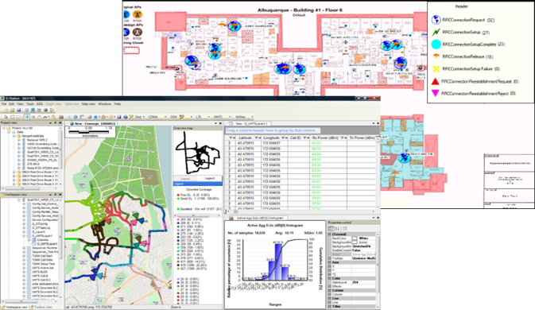Viewport: 535px width, 310px height.
Task: Select the arrow pointer tool in the toolbar
Action: click(6, 117)
